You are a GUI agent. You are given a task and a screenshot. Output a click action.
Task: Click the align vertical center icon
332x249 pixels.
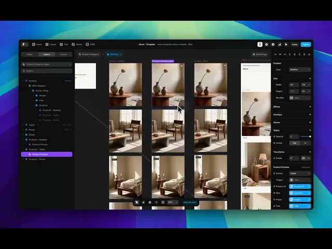click(295, 54)
